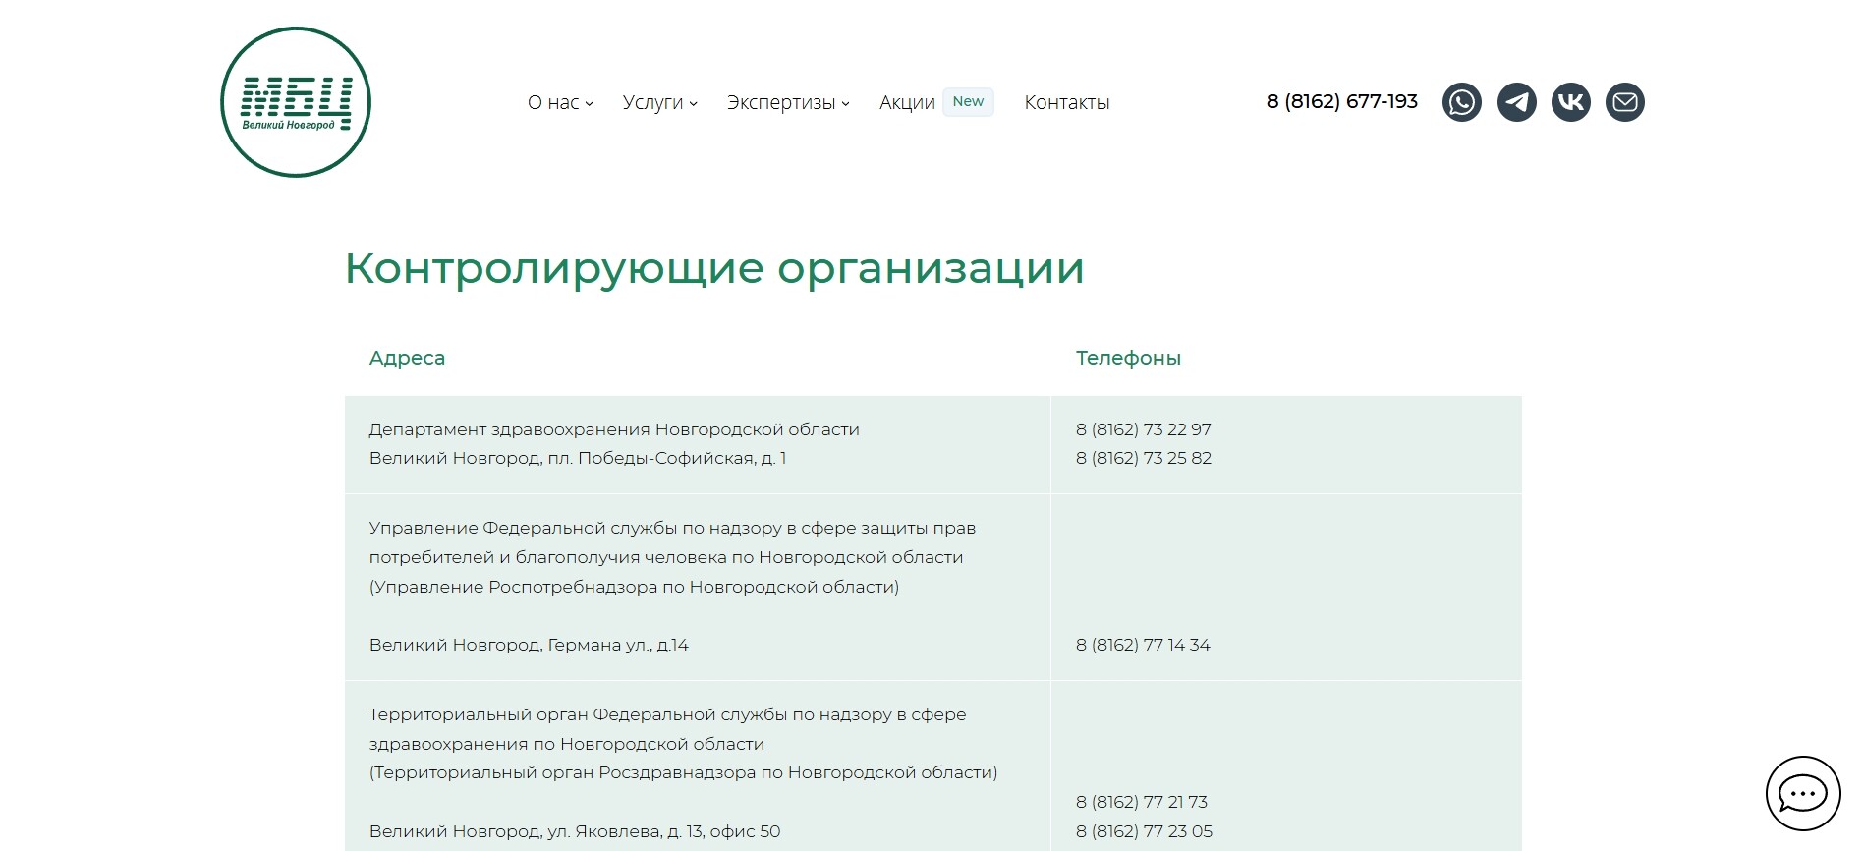Click phone number 8 (8162) 77 14 34
Image resolution: width=1864 pixels, height=851 pixels.
click(x=1143, y=645)
